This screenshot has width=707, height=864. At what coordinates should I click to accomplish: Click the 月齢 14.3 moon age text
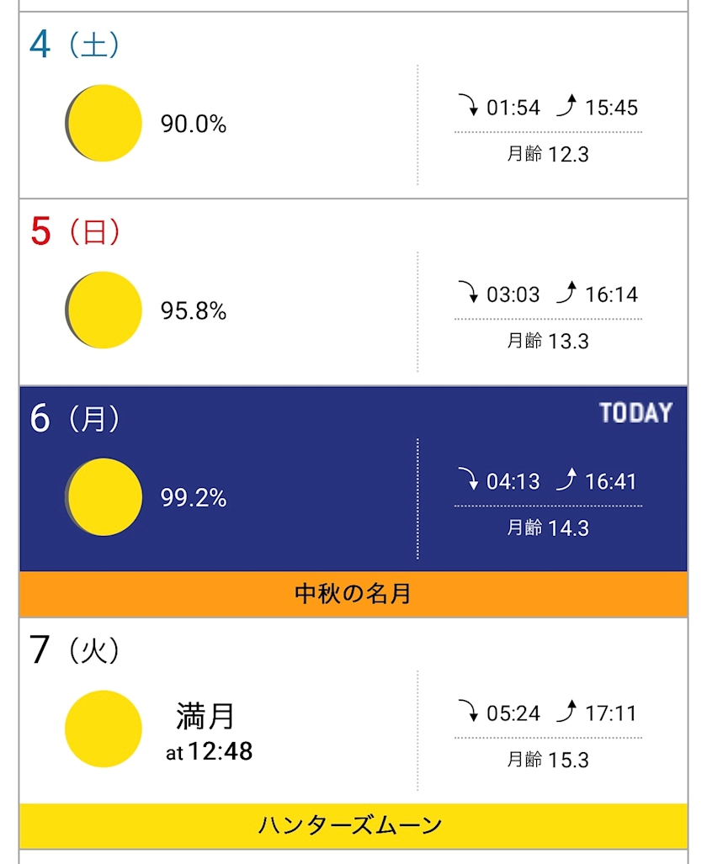click(x=548, y=528)
